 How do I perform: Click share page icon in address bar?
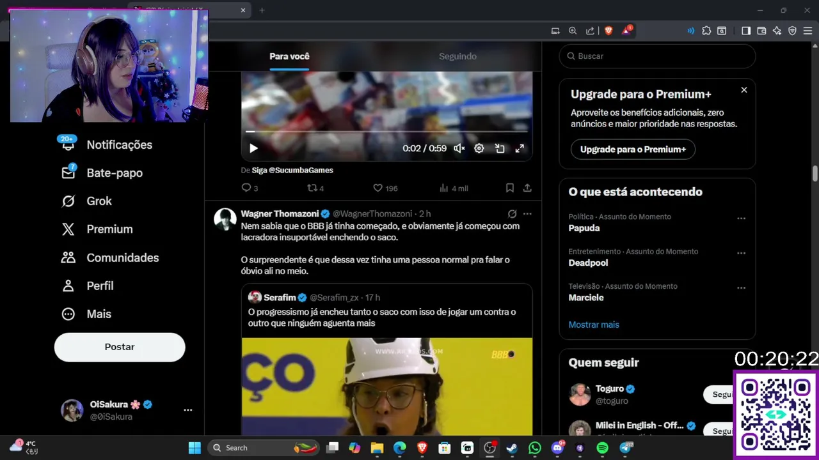590,31
